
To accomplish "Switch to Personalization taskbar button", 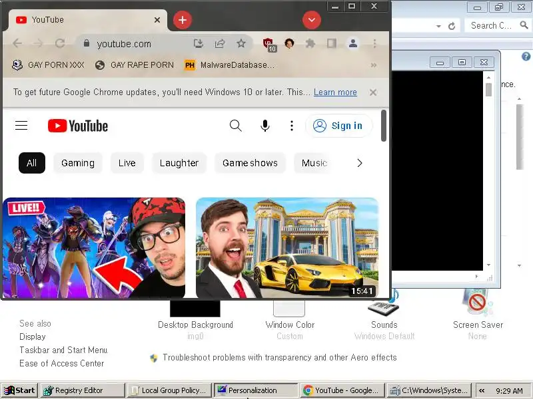I will 256,390.
